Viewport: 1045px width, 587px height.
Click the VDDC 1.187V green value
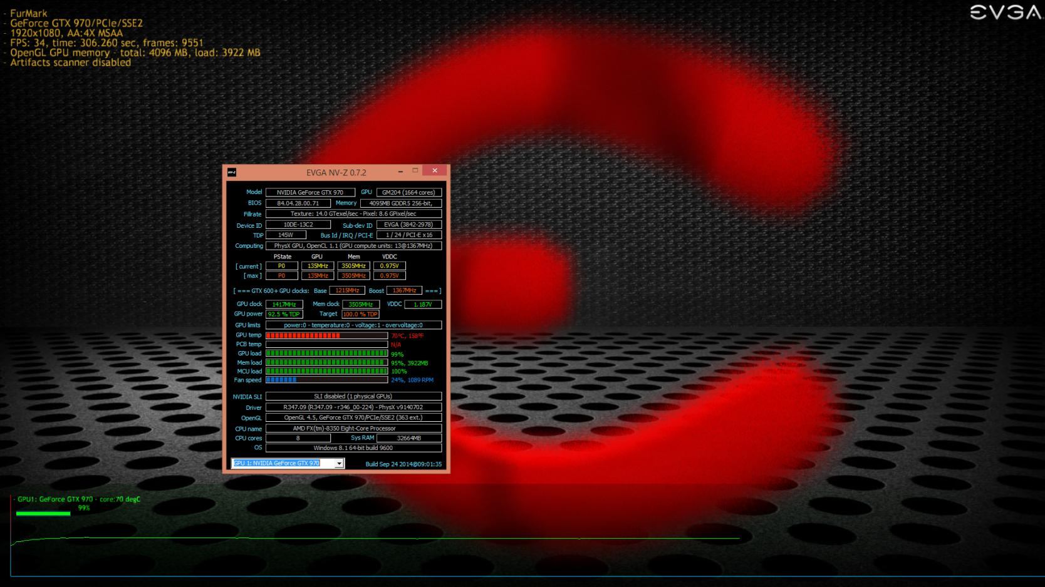pos(423,305)
